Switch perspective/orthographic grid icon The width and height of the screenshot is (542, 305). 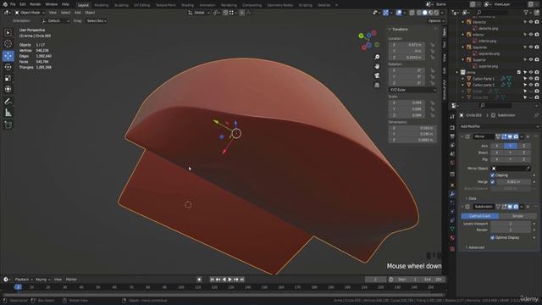coord(377,85)
